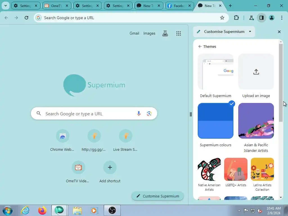This screenshot has width=288, height=216.
Task: Go back with the browser back arrow
Action: pyautogui.click(x=6, y=18)
